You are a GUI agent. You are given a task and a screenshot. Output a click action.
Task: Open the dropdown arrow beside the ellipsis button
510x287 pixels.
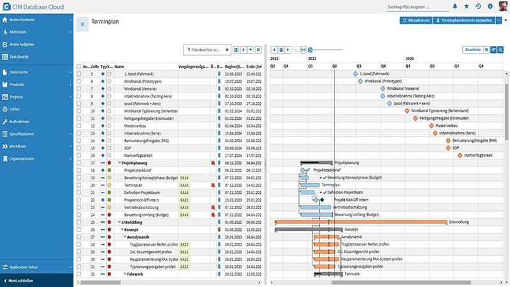[506, 20]
